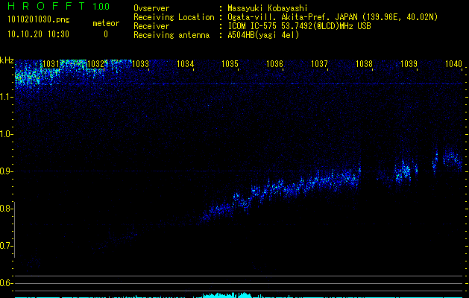Viewport: 469px width, 298px height.
Task: Click the 1040 time marker
Action: tap(454, 63)
